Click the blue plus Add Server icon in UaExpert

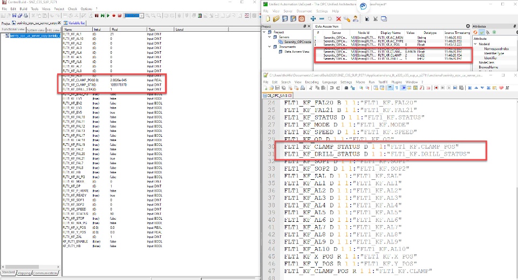(x=313, y=19)
